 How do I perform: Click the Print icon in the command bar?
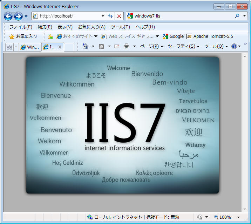(127, 46)
